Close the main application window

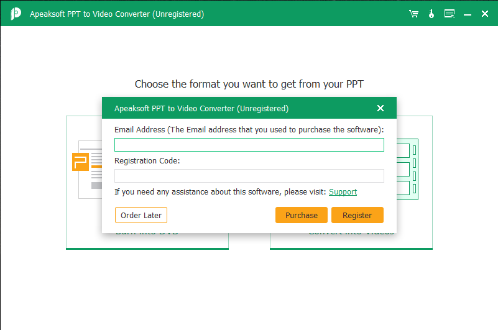[x=485, y=14]
